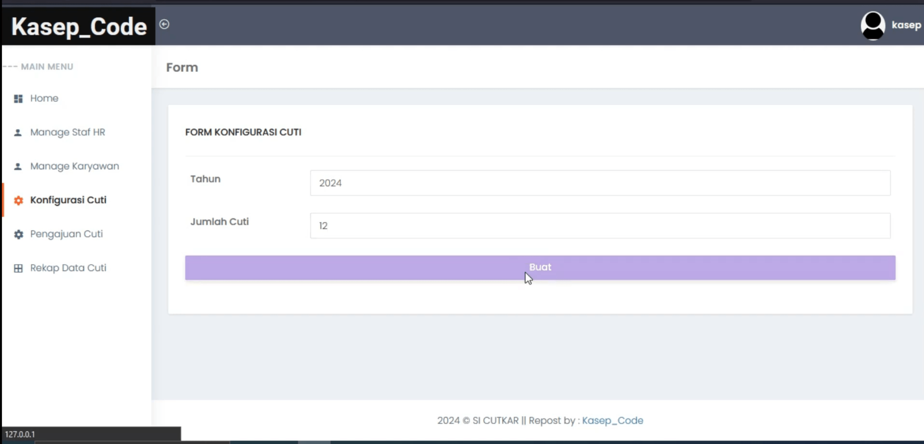The width and height of the screenshot is (924, 444).
Task: Select Konfigurasi Cuti menu item
Action: click(68, 200)
